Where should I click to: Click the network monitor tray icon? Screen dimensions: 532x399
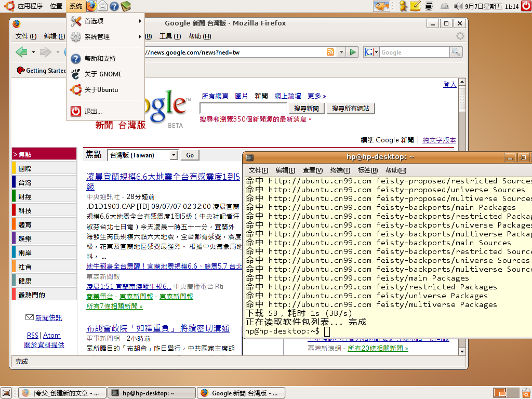point(429,6)
